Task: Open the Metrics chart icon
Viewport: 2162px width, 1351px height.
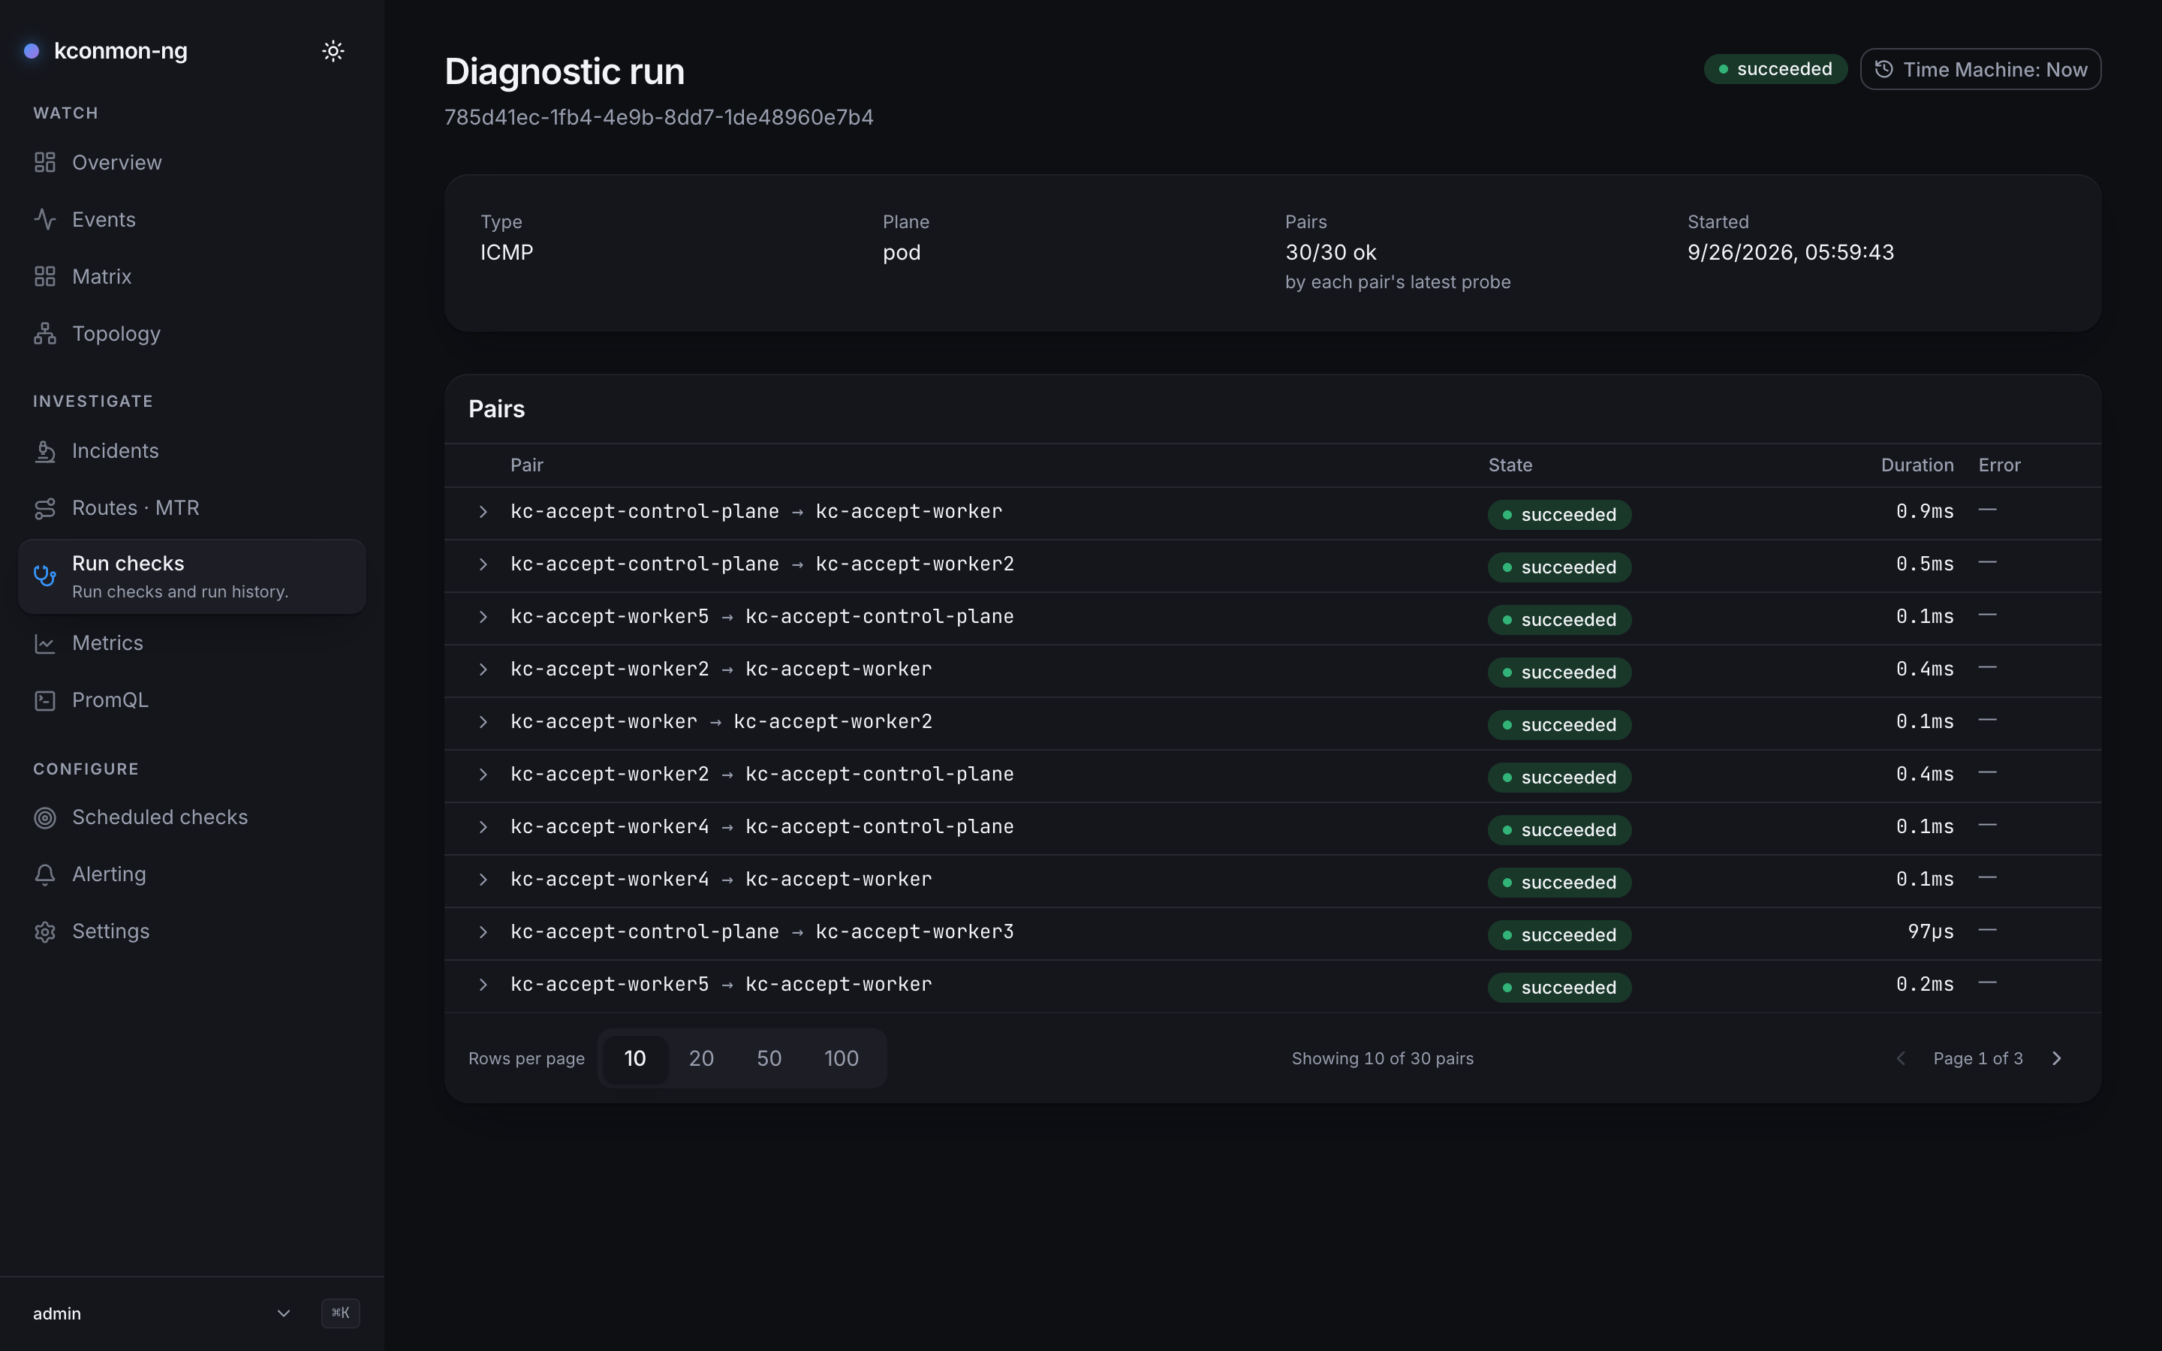Action: point(45,643)
